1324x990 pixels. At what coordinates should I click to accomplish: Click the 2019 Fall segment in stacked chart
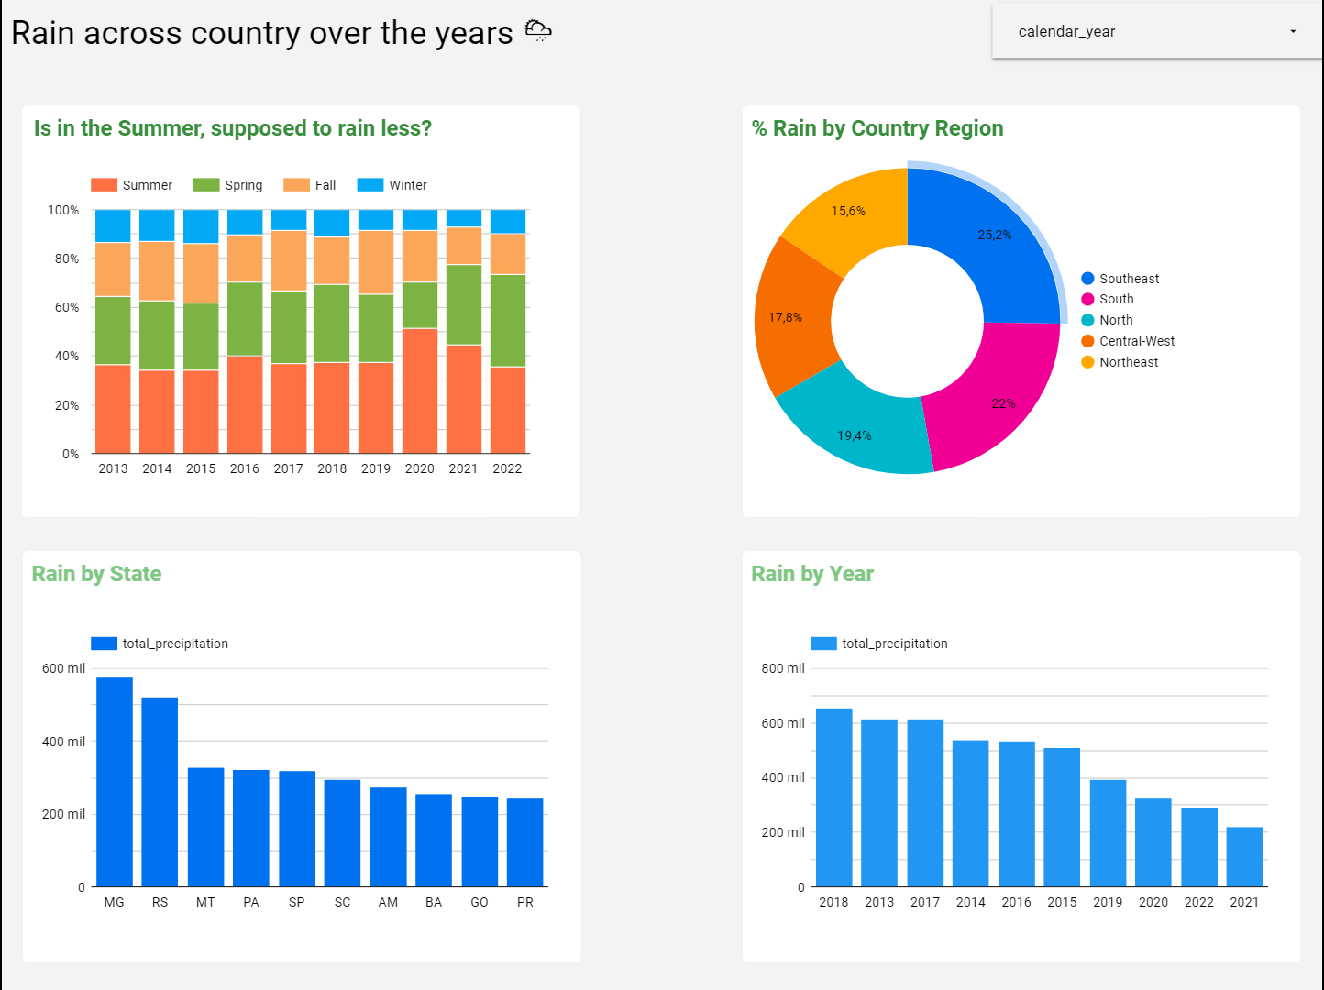point(376,262)
